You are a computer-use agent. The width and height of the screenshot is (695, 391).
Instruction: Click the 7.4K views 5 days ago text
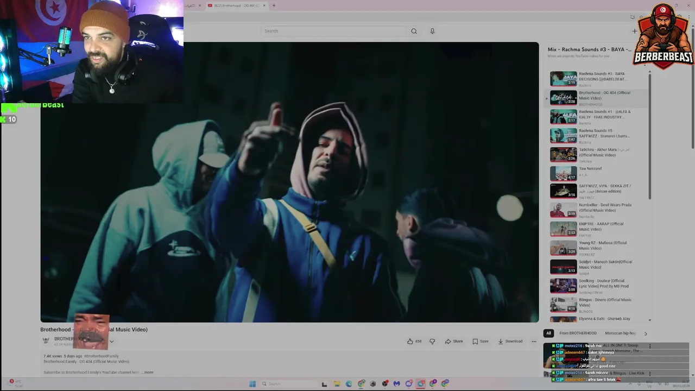[63, 356]
